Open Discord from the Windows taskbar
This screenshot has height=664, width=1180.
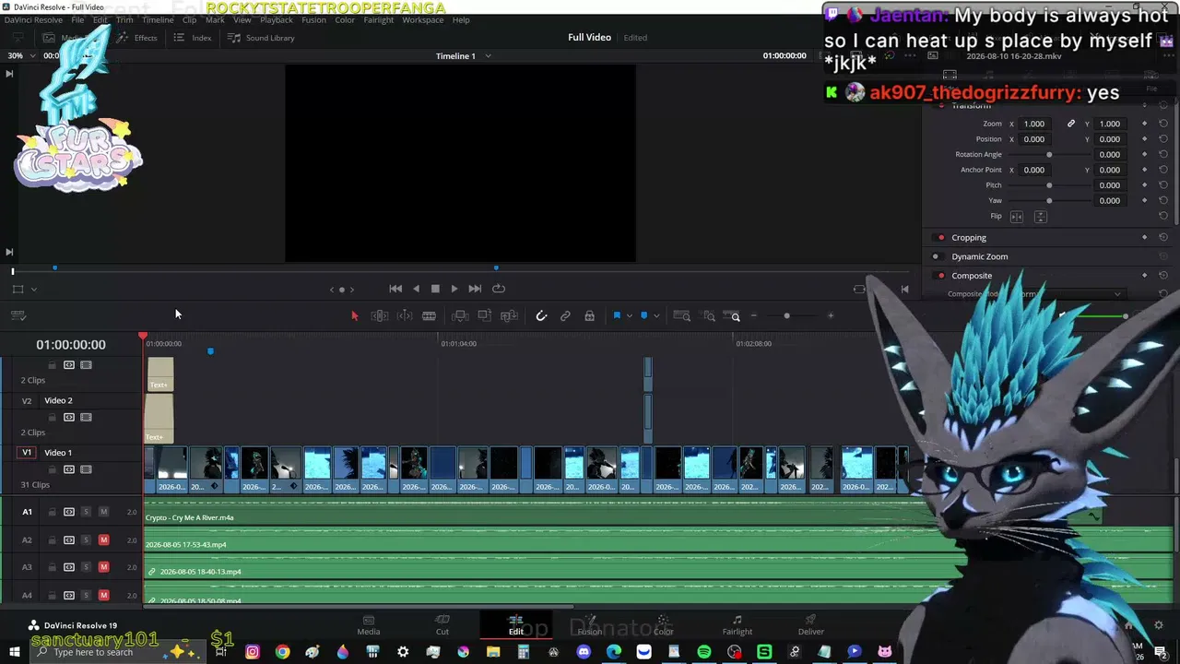click(584, 652)
